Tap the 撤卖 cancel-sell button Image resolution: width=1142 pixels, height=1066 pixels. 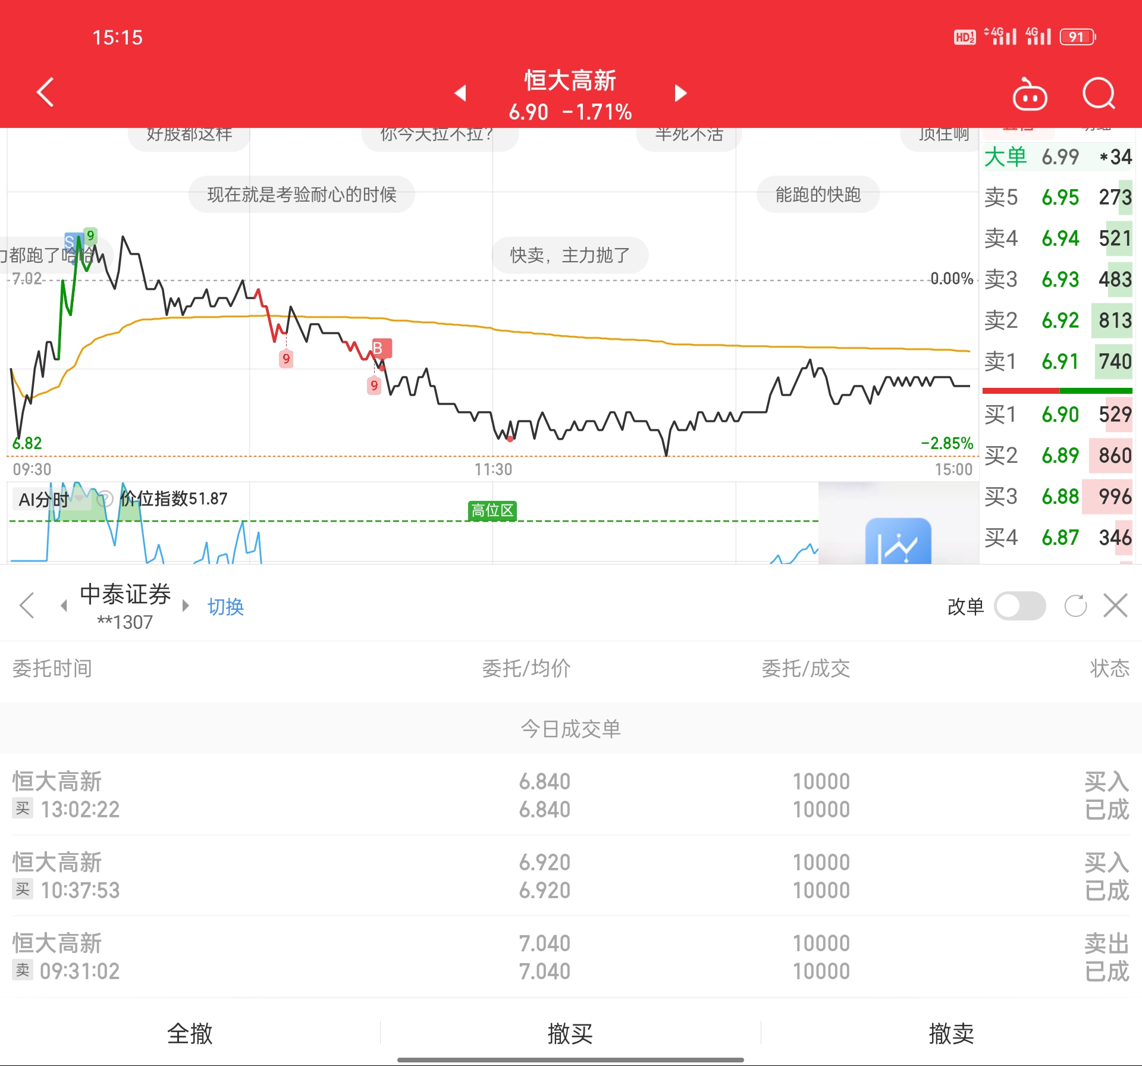(951, 1033)
